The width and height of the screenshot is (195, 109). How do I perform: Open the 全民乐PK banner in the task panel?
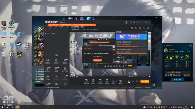tap(131, 37)
